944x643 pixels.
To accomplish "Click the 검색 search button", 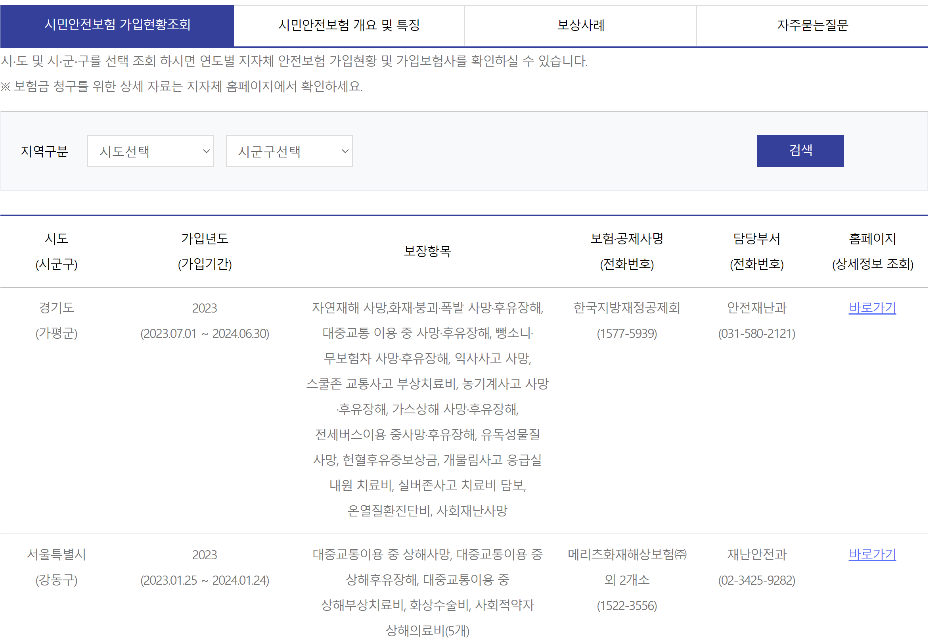I will click(799, 151).
